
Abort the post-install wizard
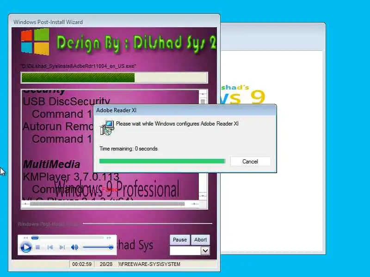[x=200, y=240]
